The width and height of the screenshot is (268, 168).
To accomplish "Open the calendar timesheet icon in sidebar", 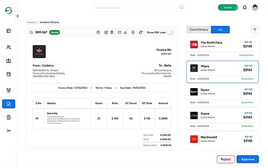I will pos(9,74).
